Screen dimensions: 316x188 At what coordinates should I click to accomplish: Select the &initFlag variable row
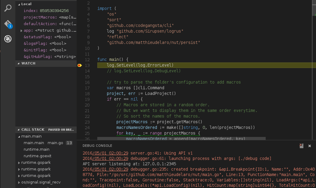coord(46,50)
